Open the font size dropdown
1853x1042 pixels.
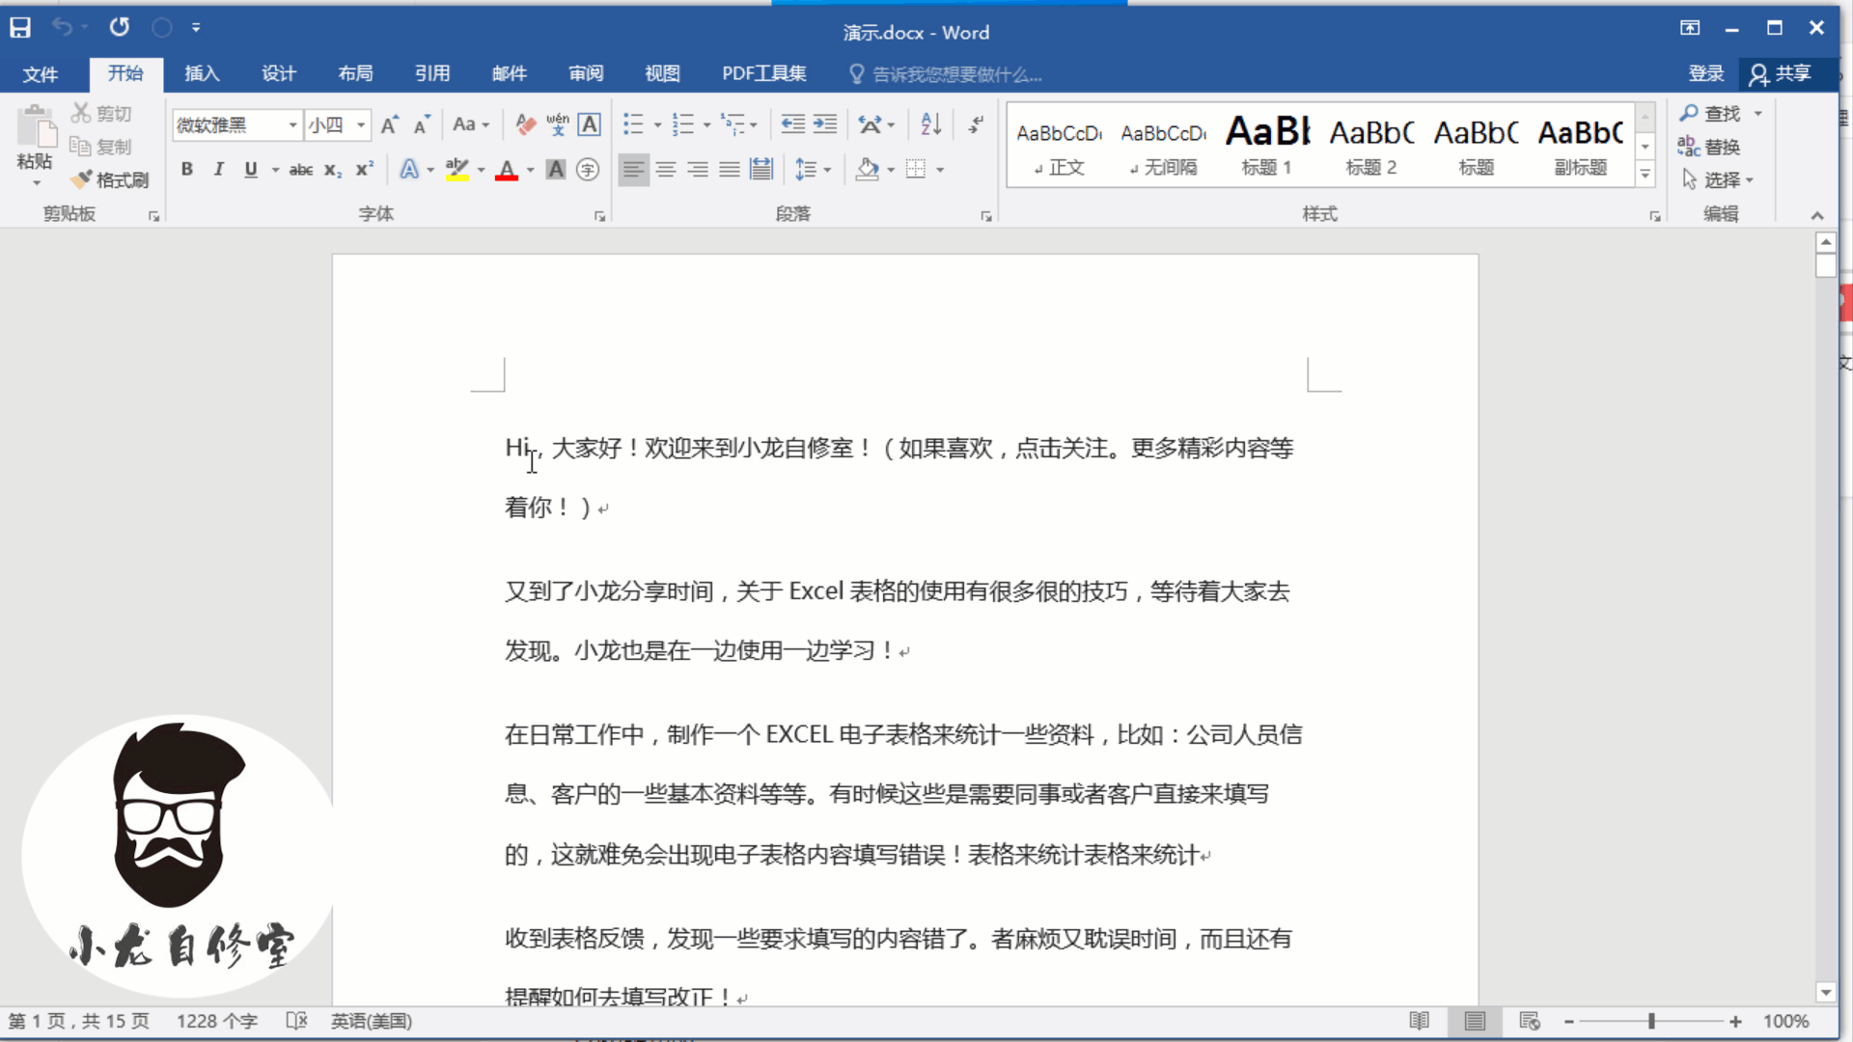[361, 125]
